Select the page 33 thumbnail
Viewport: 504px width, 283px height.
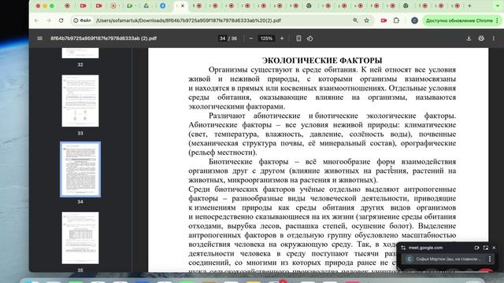tap(80, 101)
